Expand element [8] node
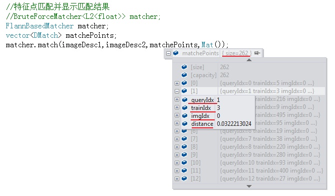This screenshot has height=196, width=335. [177, 147]
